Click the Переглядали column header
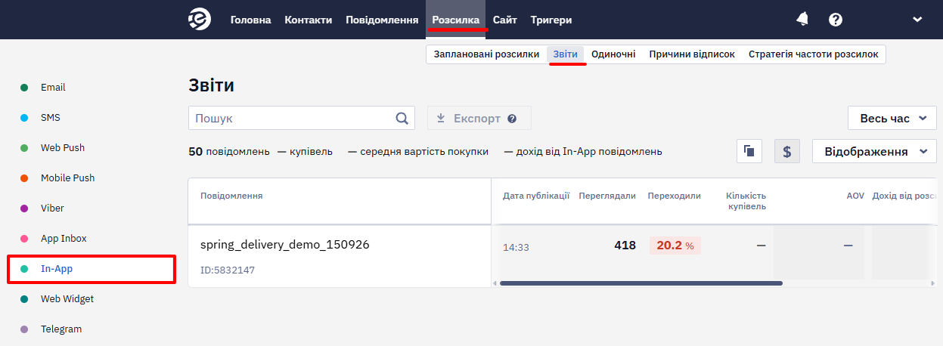The height and width of the screenshot is (346, 943). [x=607, y=196]
